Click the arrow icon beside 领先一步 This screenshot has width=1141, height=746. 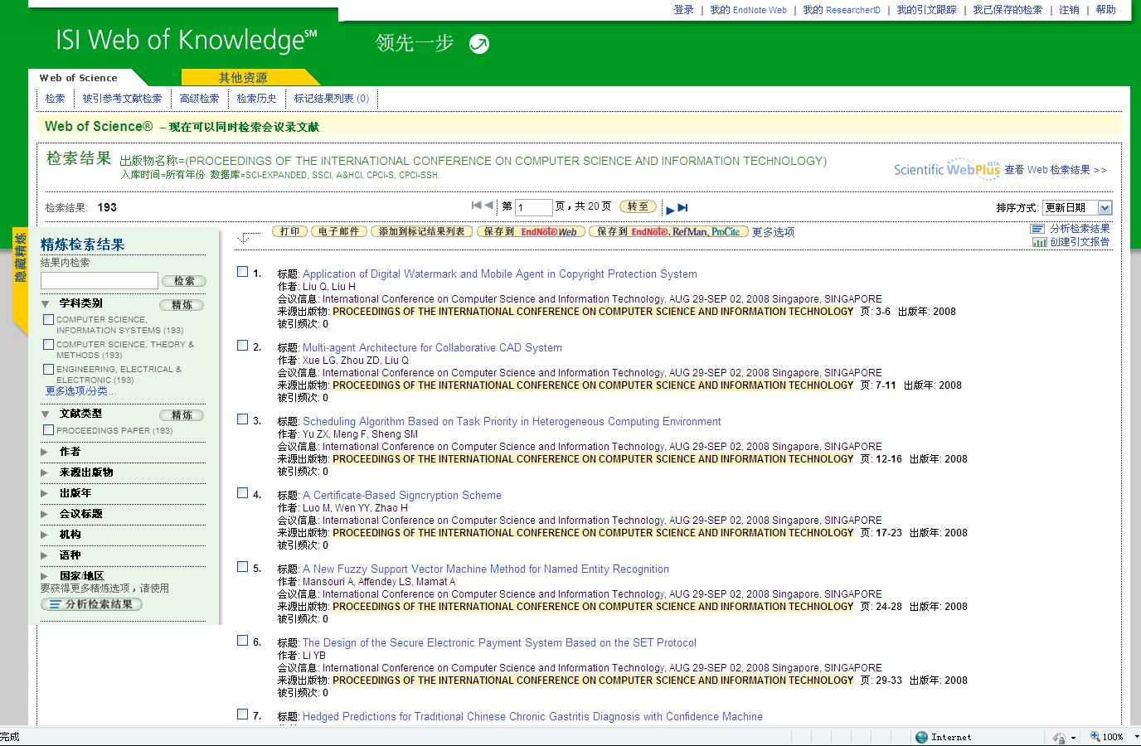click(479, 44)
